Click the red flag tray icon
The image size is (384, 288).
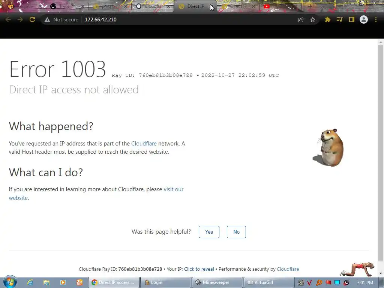click(328, 283)
